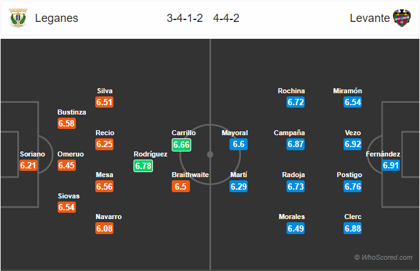The width and height of the screenshot is (420, 271).
Task: Click player name Bustinza
Action: click(x=71, y=112)
